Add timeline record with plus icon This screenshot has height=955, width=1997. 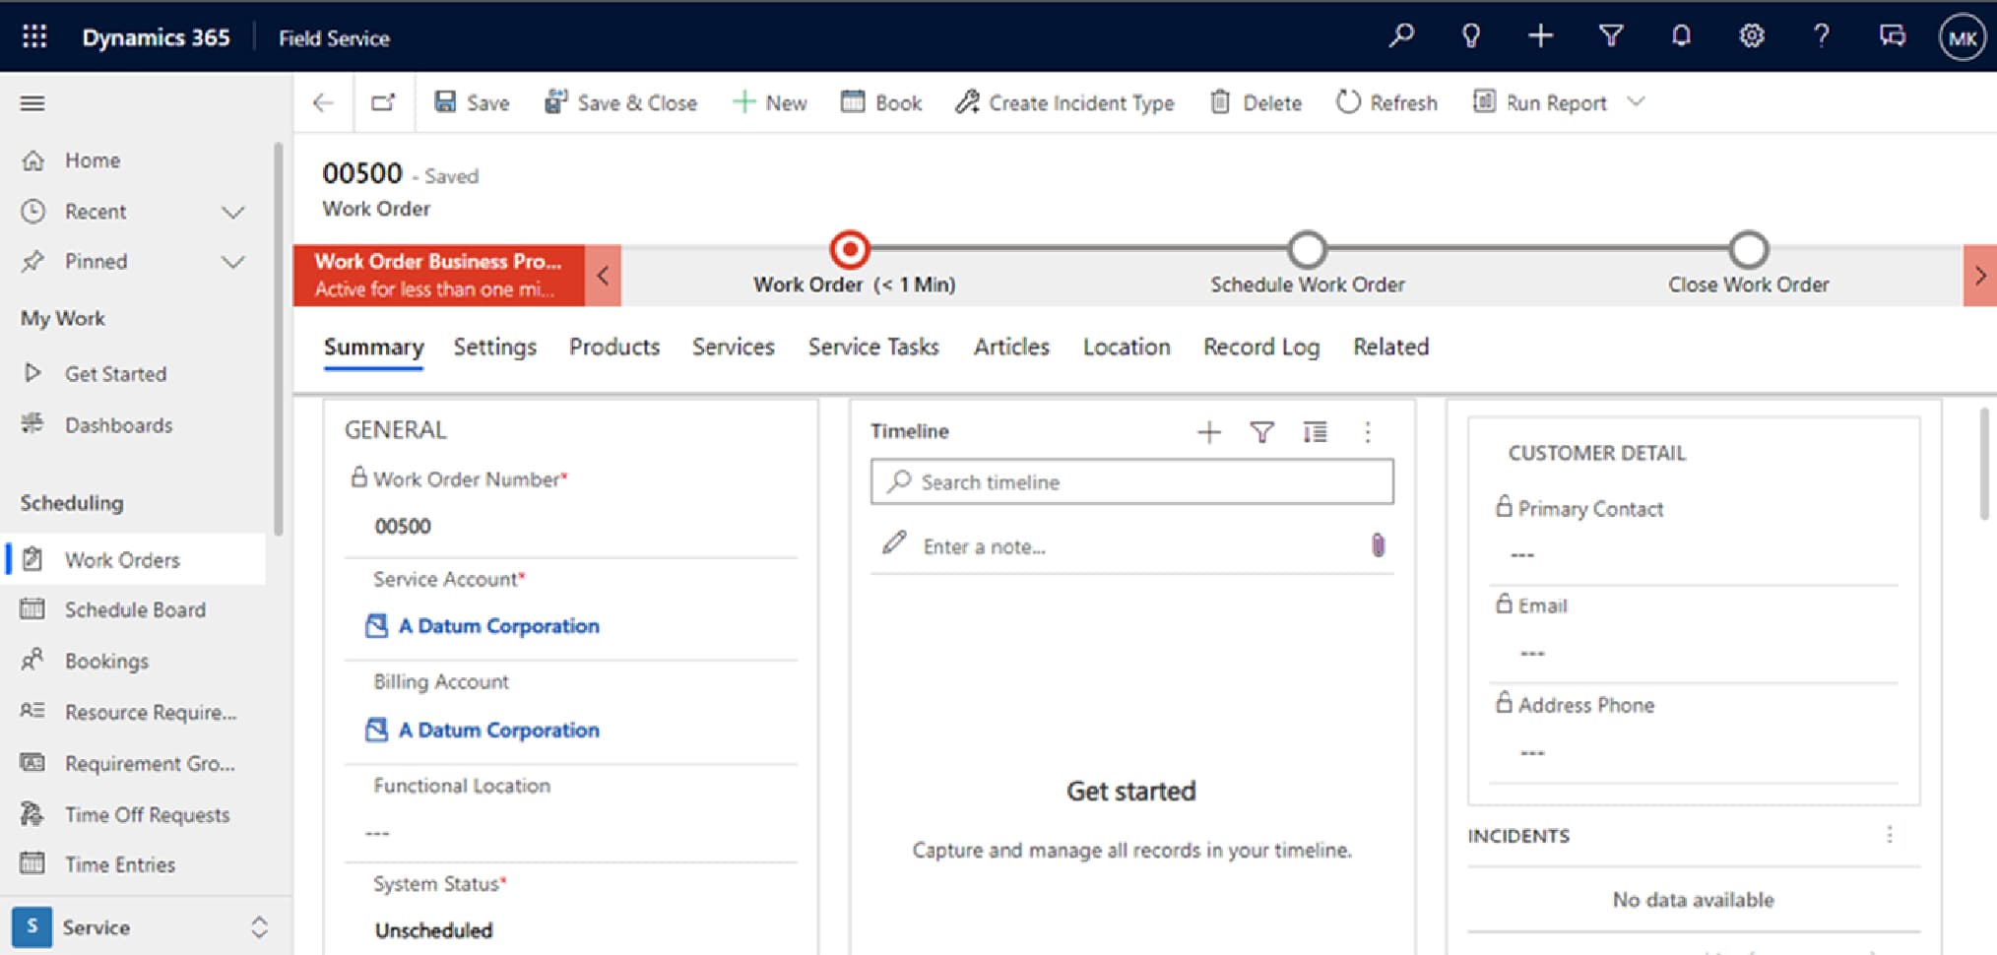click(1208, 432)
